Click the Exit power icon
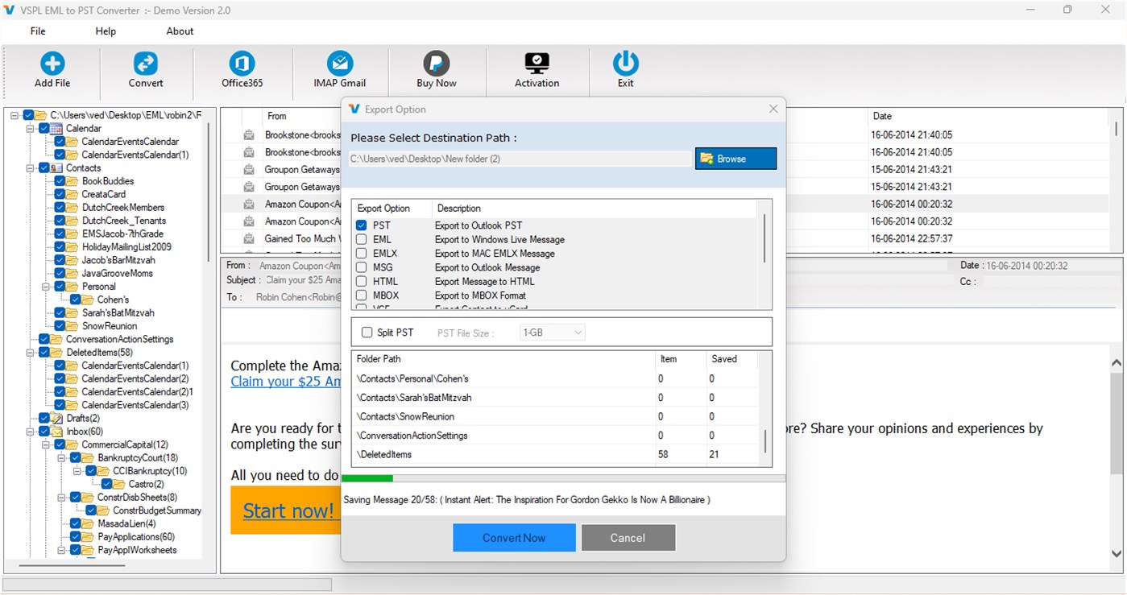The height and width of the screenshot is (595, 1127). click(x=625, y=71)
